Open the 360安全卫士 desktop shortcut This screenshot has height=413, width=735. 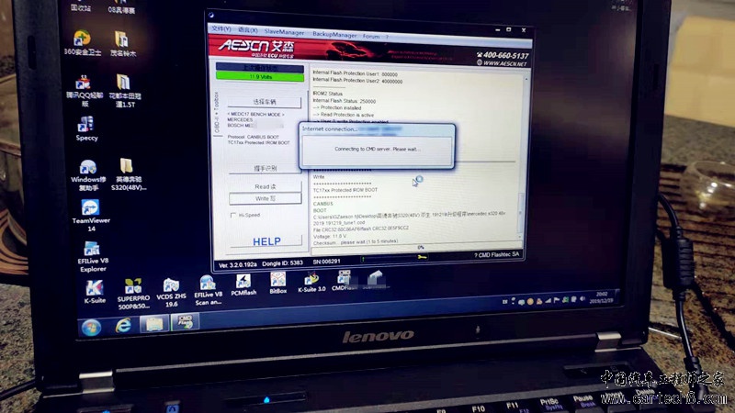83,43
